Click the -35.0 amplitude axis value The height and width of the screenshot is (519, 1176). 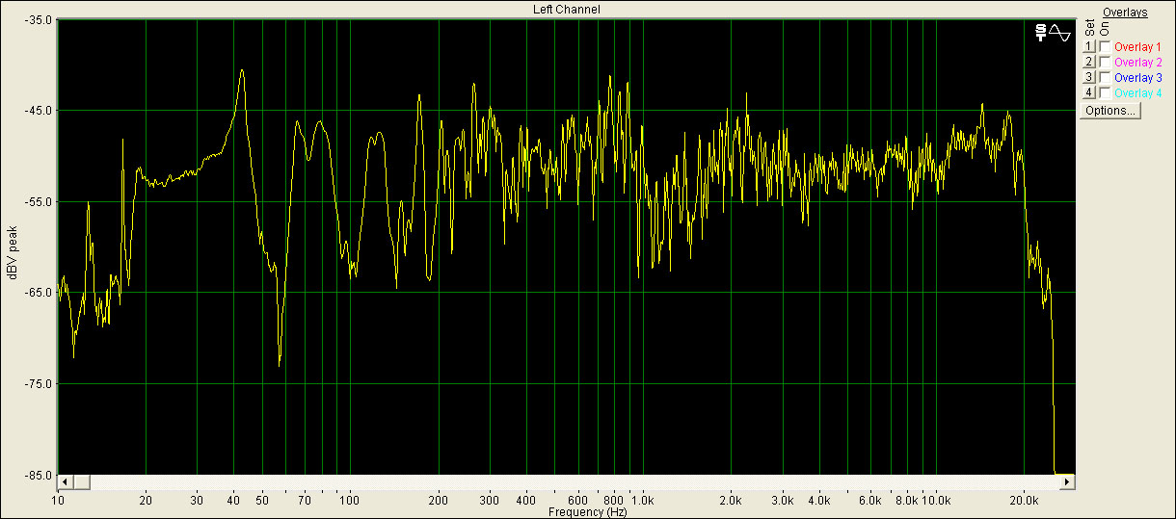[x=40, y=19]
